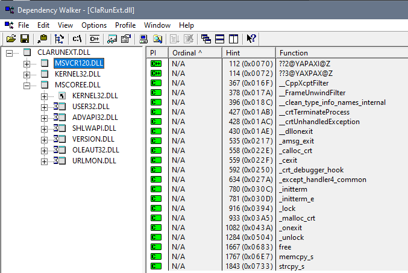The image size is (408, 273).
Task: Collapse the CLARUNEXT.DLL root node
Action: [10, 53]
